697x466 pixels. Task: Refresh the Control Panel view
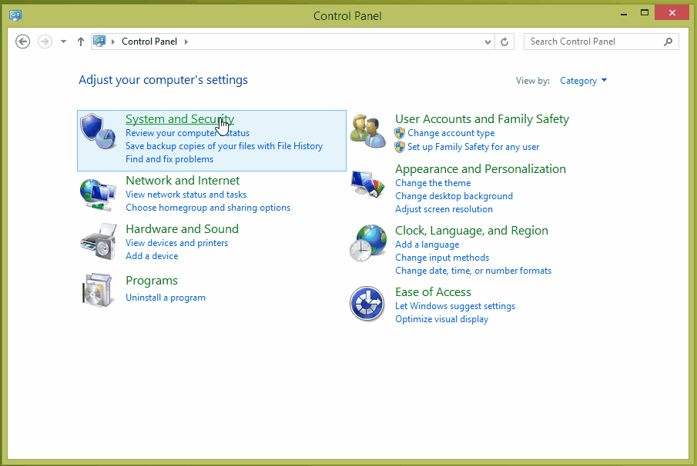[504, 42]
